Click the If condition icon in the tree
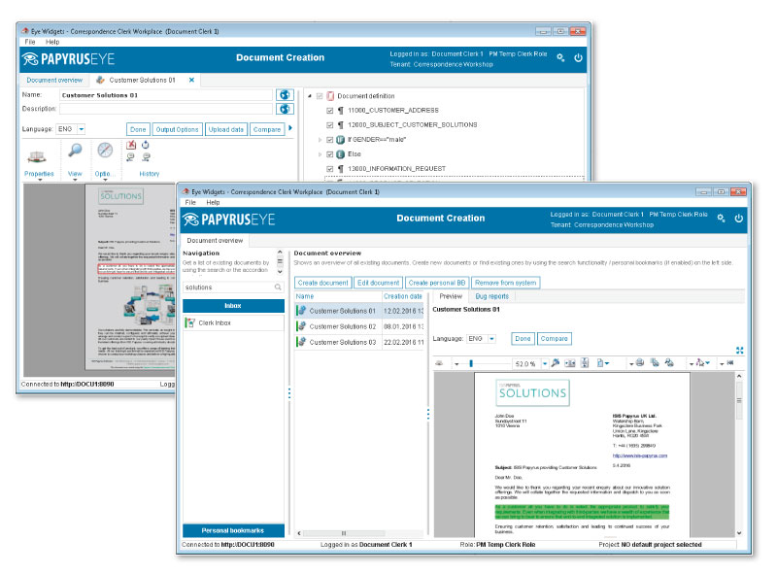777x574 pixels. tap(340, 140)
